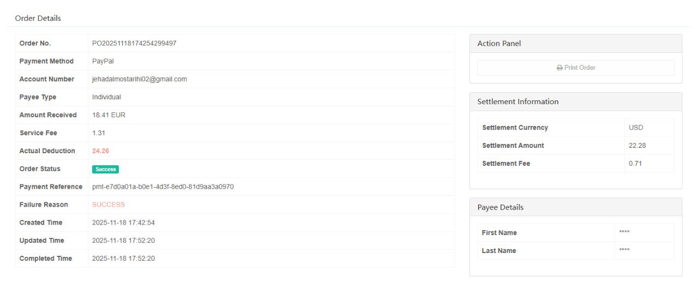Image resolution: width=698 pixels, height=300 pixels.
Task: Select the payment reference pmt-e7d0a01a value
Action: coord(163,187)
